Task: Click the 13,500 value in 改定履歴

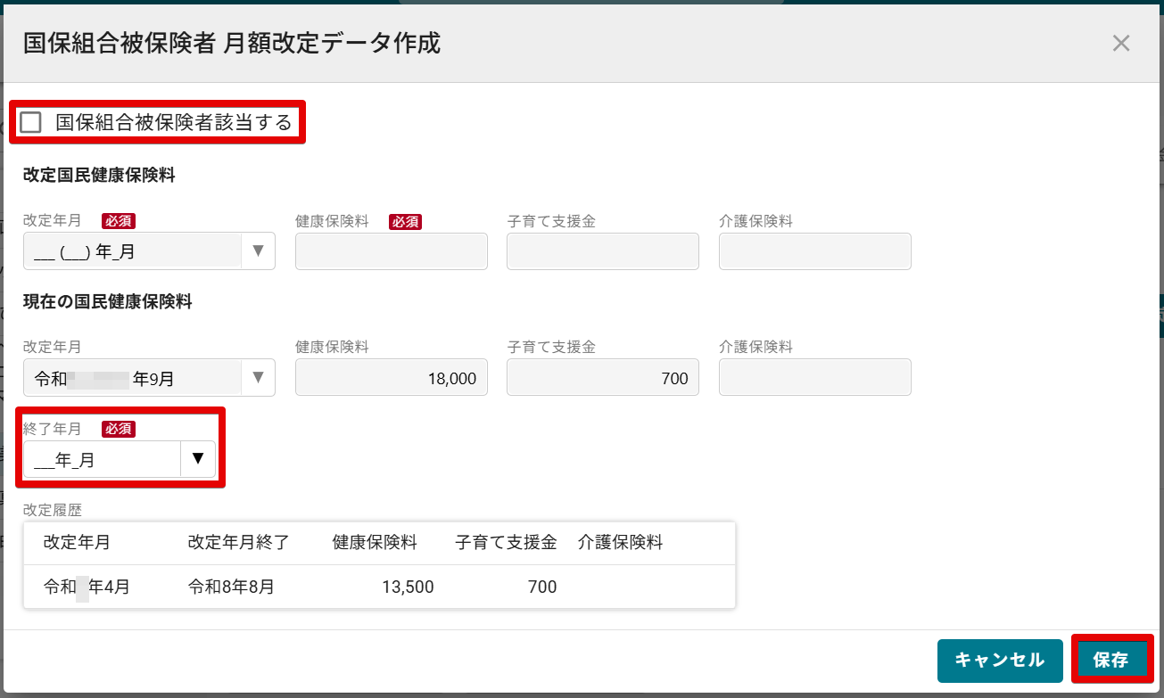Action: tap(406, 587)
